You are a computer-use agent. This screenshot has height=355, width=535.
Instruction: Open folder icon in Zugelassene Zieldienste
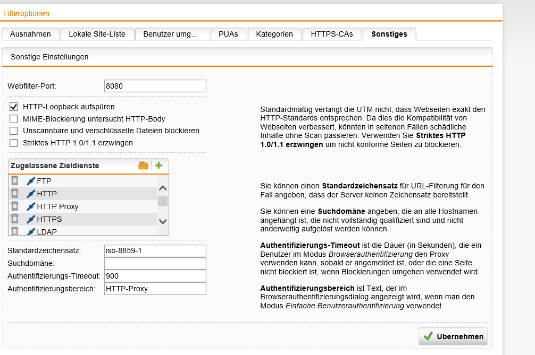(x=143, y=166)
